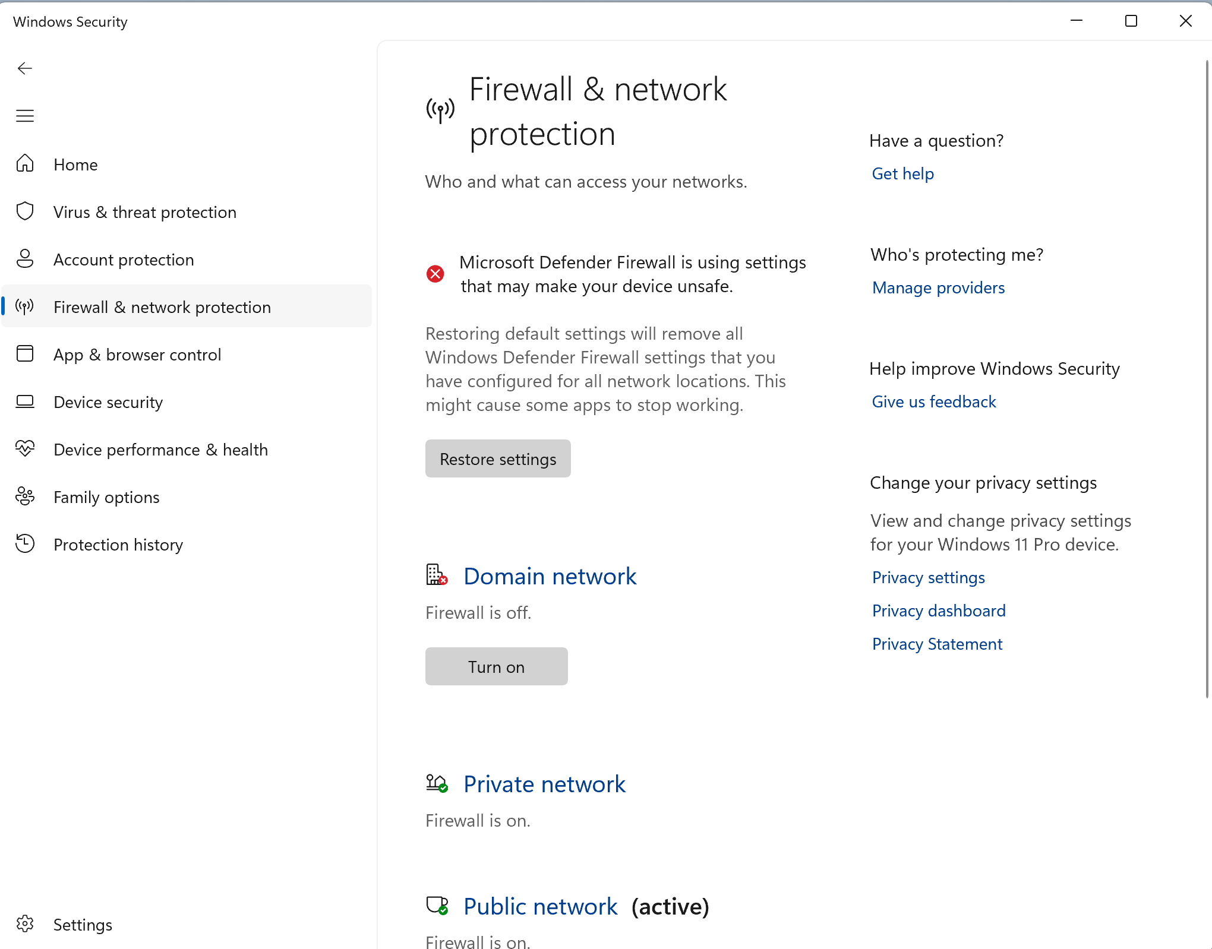This screenshot has height=949, width=1212.
Task: Open the Privacy dashboard link
Action: (939, 611)
